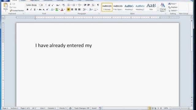Grow font size with larger A icon
The height and width of the screenshot is (110, 196).
pos(49,5)
